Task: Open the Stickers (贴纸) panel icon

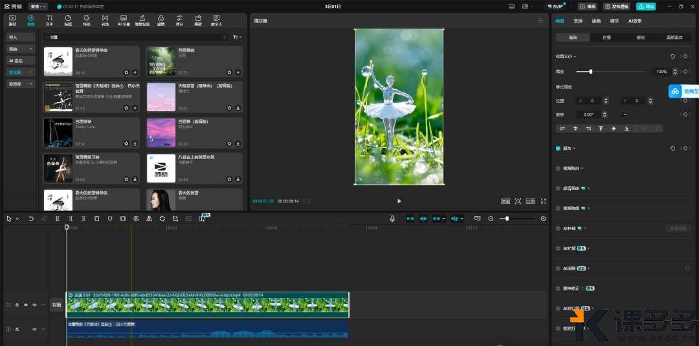Action: point(68,19)
